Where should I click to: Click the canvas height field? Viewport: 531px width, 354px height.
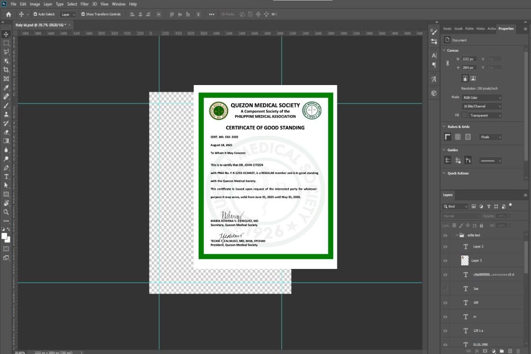469,68
